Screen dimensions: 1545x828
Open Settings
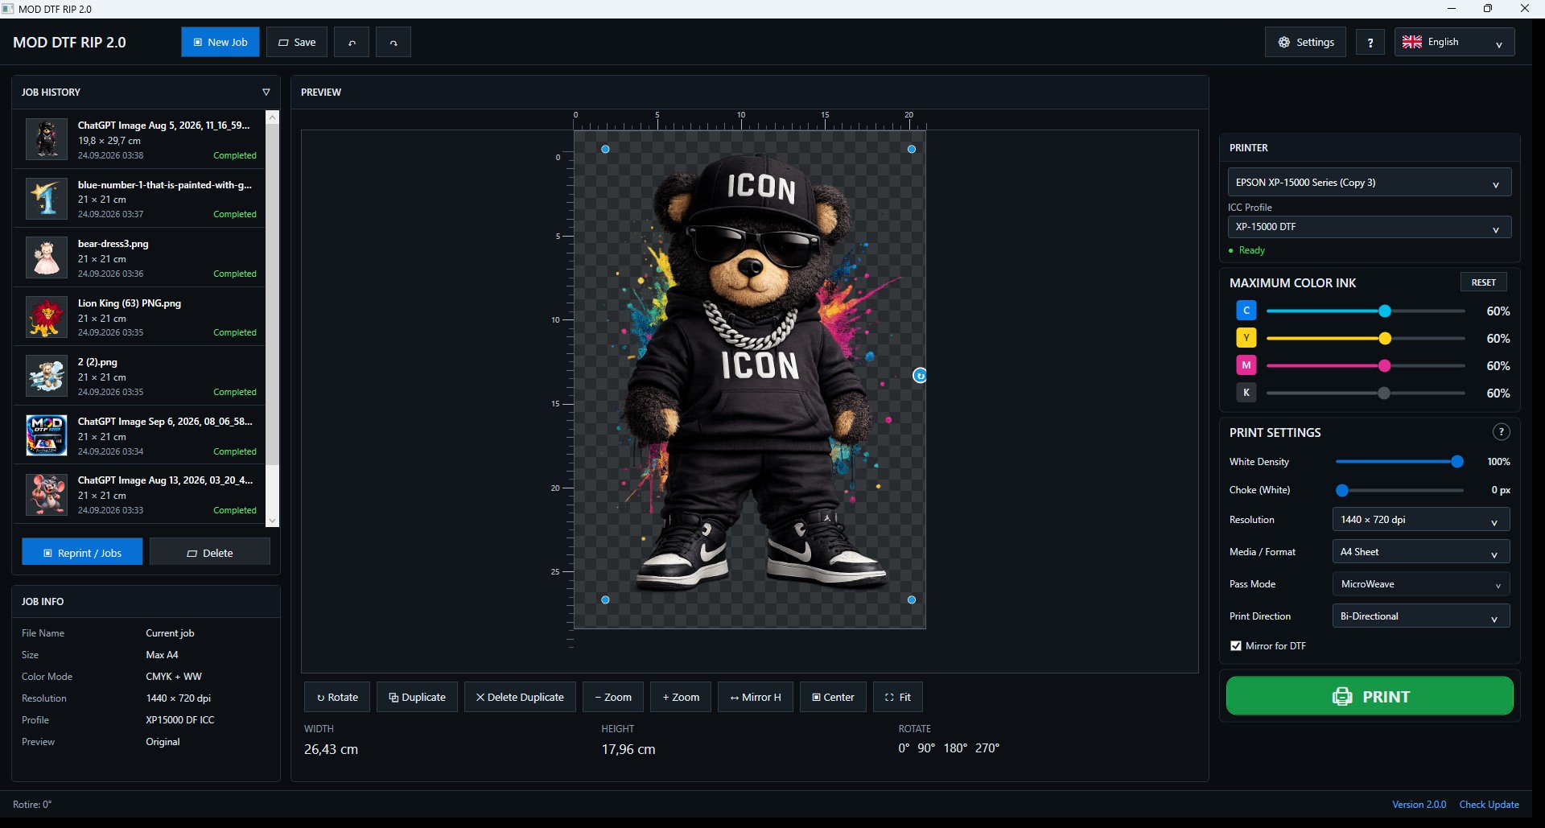(x=1305, y=43)
